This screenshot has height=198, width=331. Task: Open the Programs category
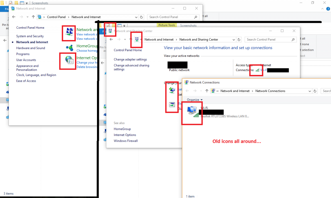point(23,54)
